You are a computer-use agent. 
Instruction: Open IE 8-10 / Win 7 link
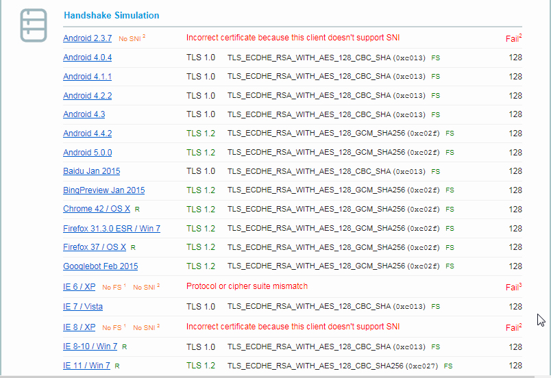(90, 347)
